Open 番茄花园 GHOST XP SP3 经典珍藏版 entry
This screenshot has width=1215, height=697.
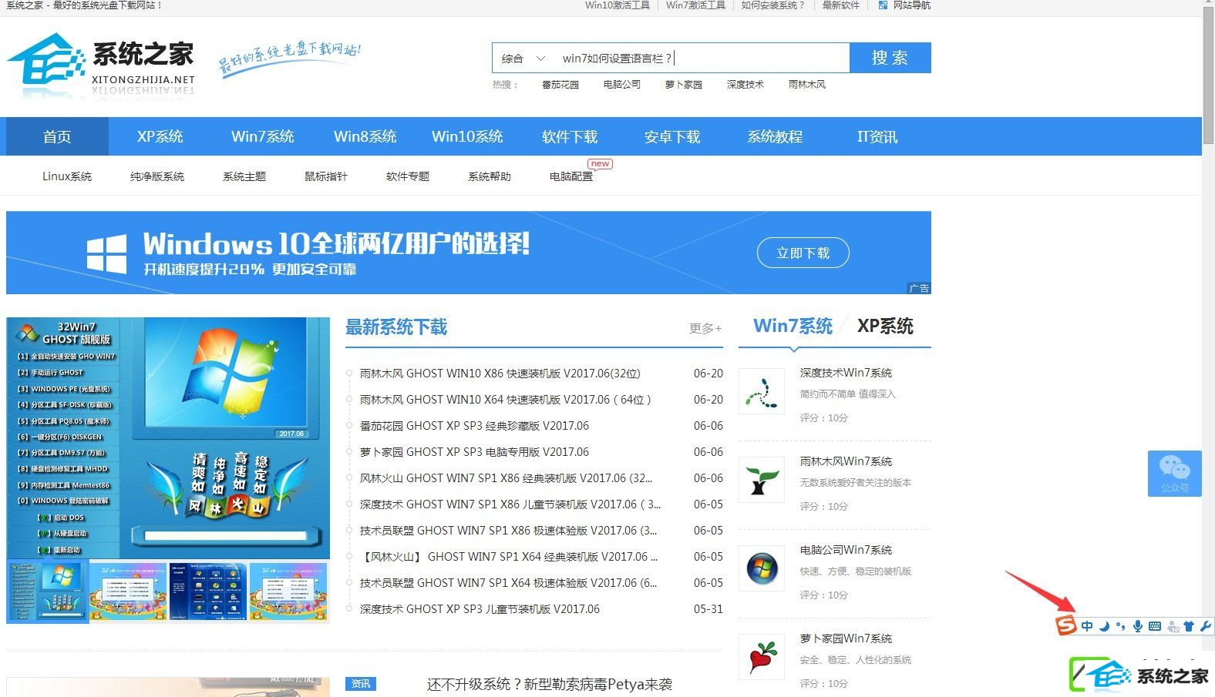(x=474, y=426)
